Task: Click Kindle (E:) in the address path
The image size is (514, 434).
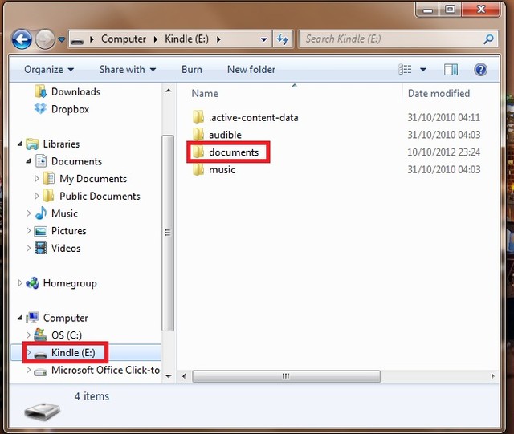Action: 186,39
